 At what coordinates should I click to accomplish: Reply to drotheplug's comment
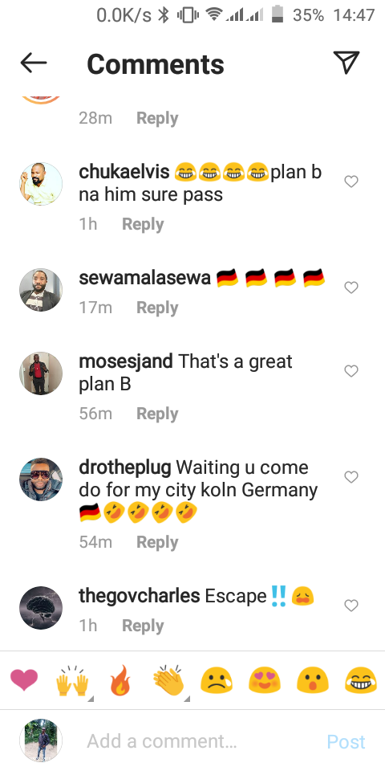click(157, 542)
